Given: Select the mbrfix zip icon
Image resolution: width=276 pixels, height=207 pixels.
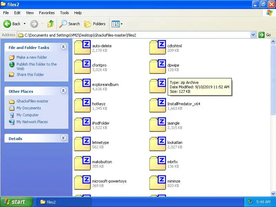Looking at the screenshot, I should point(158,163).
